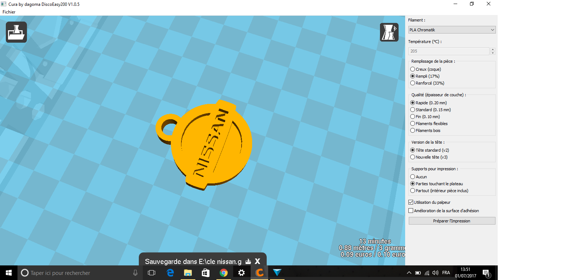This screenshot has height=280, width=572.
Task: Click the FRA language indicator
Action: 446,273
